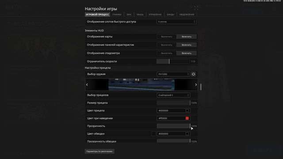Click the Ограничитель скорости slider
Image resolution: width=283 pixels, height=159 pixels.
click(x=173, y=61)
